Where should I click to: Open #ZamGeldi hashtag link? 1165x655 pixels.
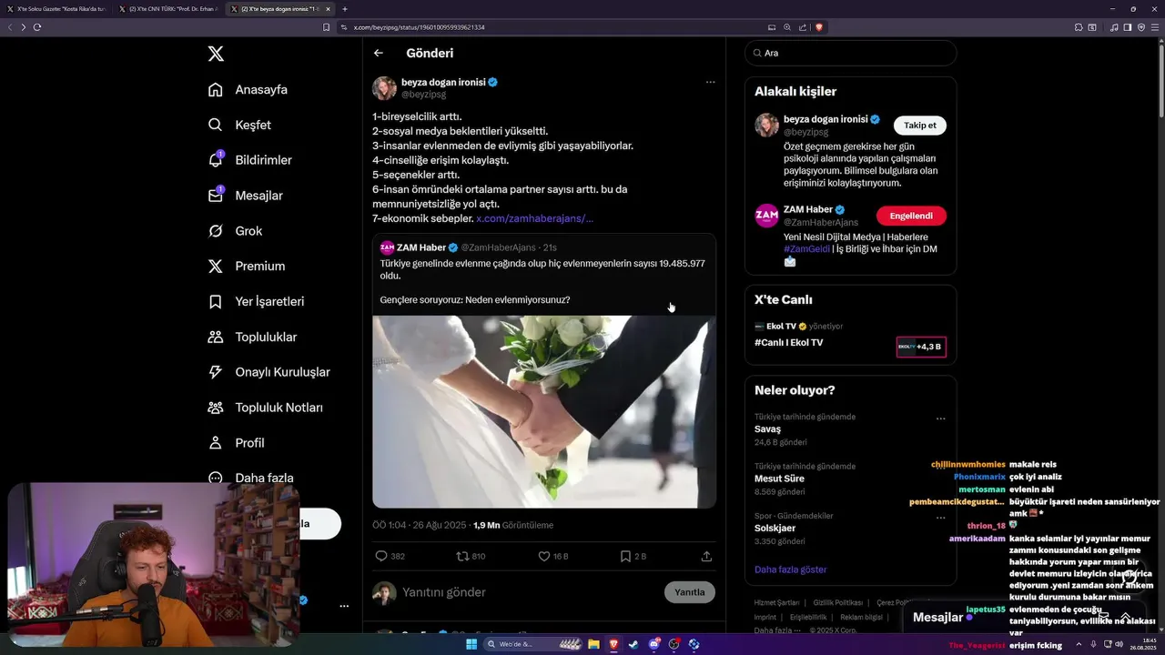click(x=806, y=249)
